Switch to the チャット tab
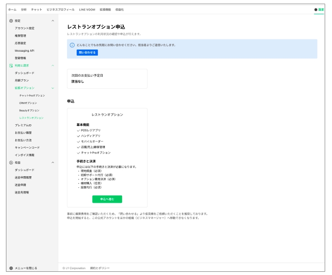Viewport: 332px width, 275px height. coord(37,10)
